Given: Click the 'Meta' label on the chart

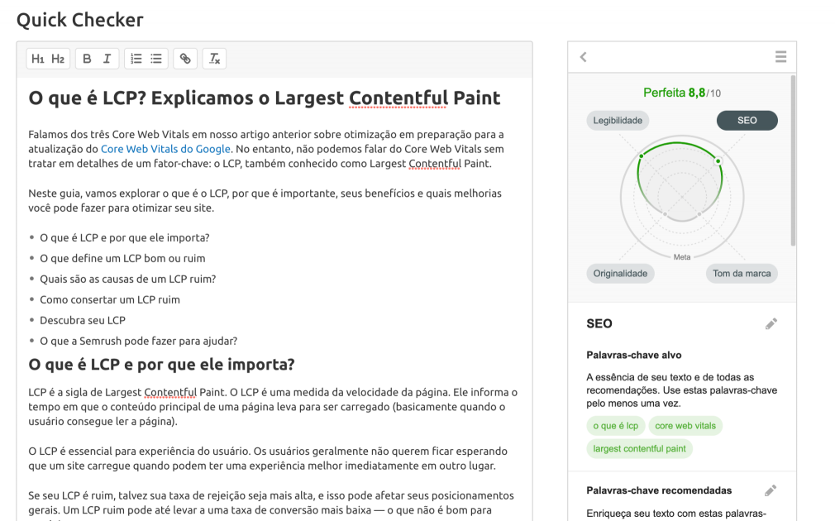Looking at the screenshot, I should point(681,256).
